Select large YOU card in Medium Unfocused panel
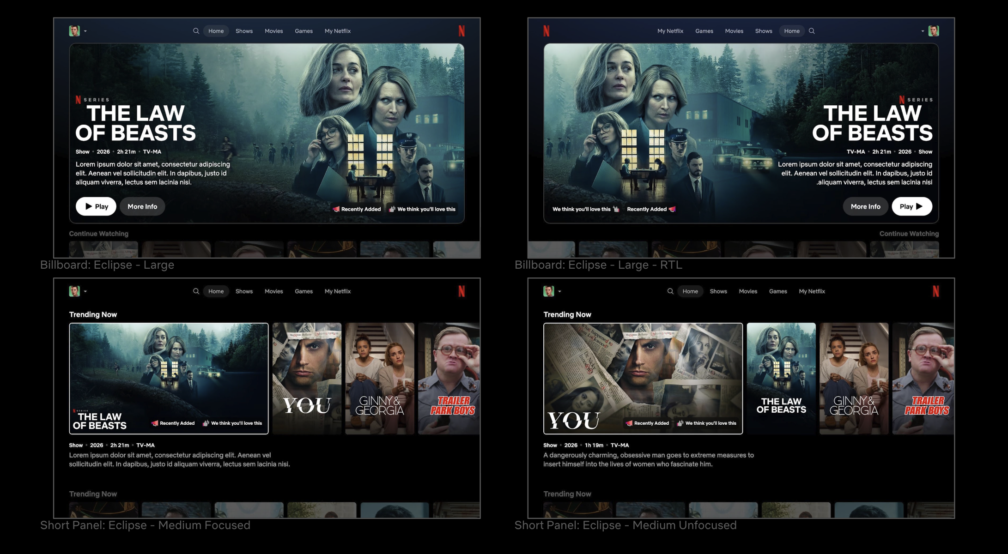This screenshot has width=1008, height=554. (x=643, y=379)
